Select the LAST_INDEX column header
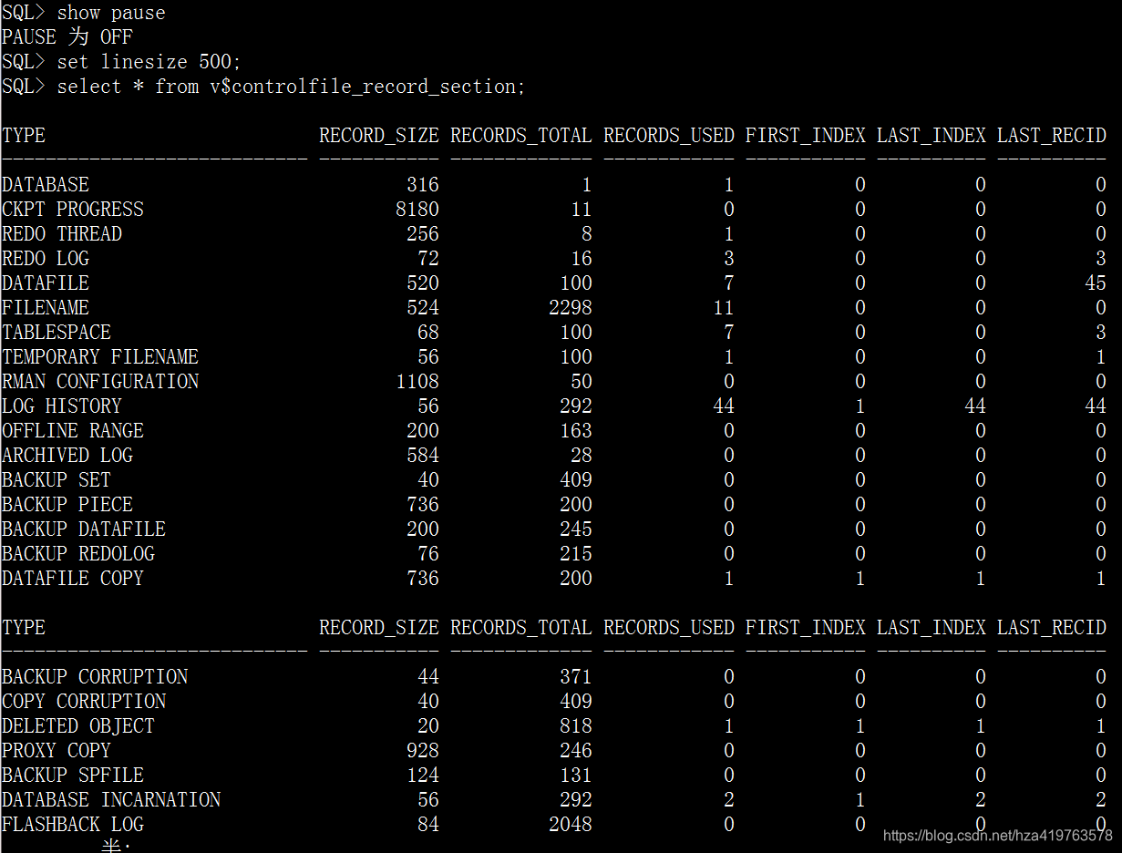The height and width of the screenshot is (853, 1122). click(x=931, y=135)
